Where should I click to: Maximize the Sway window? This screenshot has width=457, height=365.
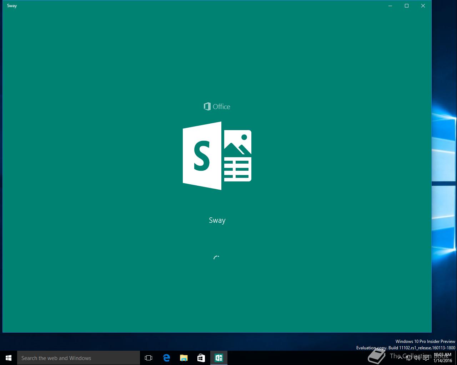[407, 6]
